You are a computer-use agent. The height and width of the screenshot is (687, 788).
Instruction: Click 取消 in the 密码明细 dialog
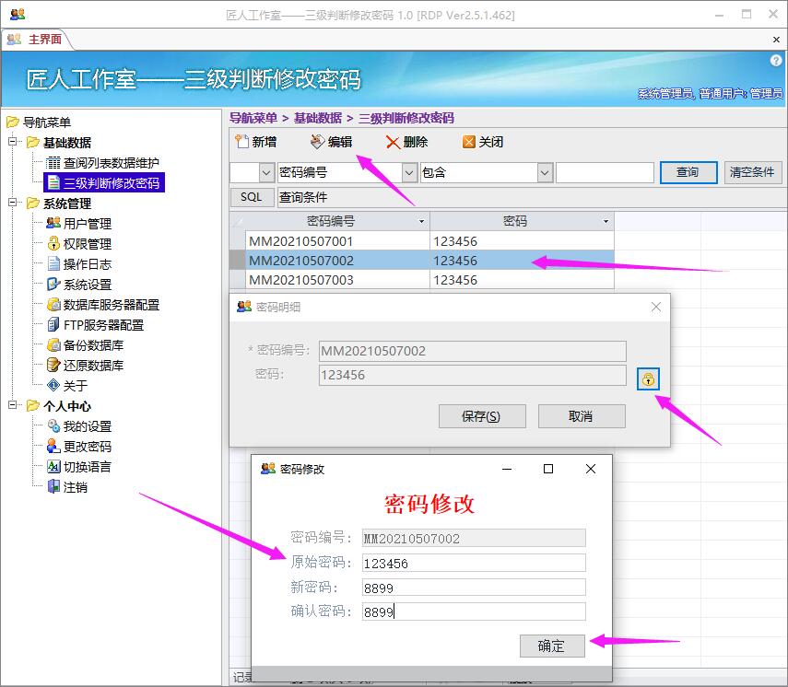click(x=582, y=416)
